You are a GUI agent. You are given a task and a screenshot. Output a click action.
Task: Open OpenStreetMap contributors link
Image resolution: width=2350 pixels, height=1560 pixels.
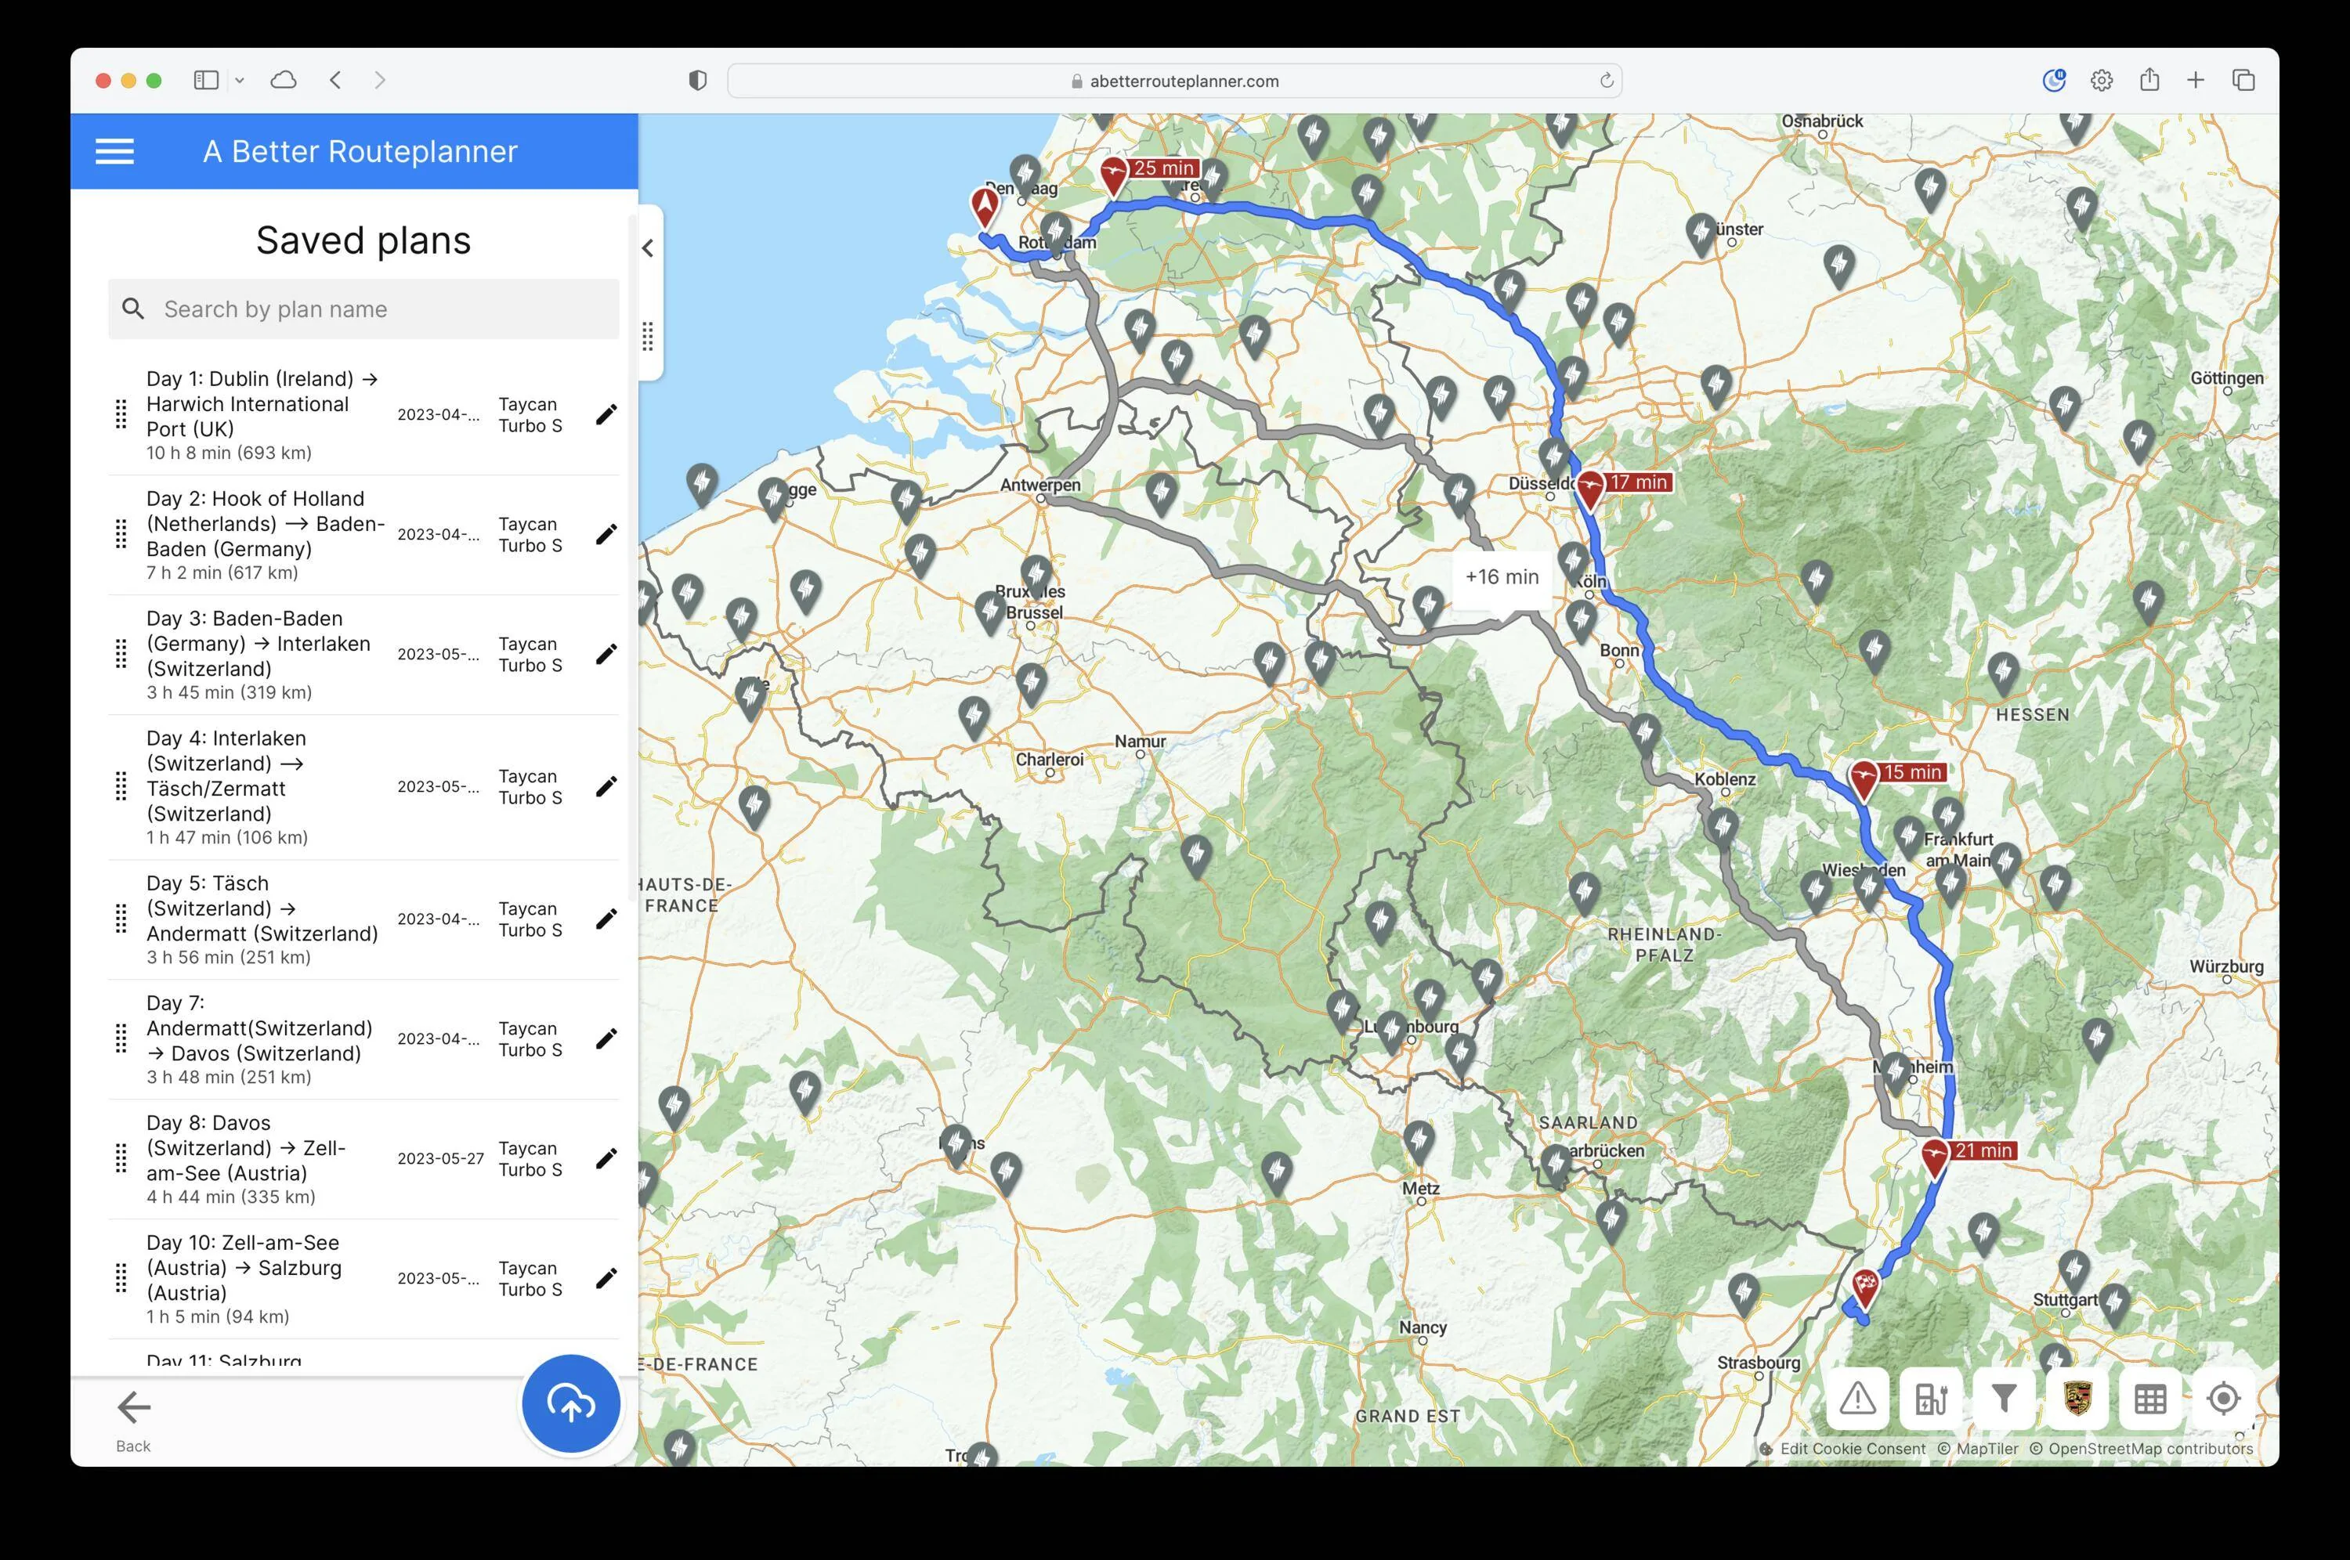(x=2141, y=1449)
